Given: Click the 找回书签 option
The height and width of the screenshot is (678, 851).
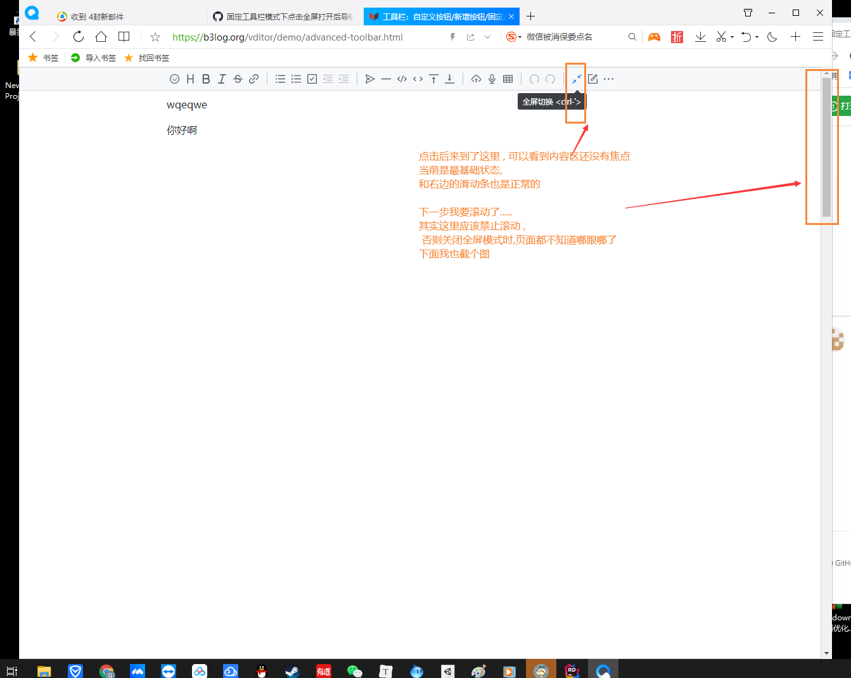Looking at the screenshot, I should click(146, 57).
